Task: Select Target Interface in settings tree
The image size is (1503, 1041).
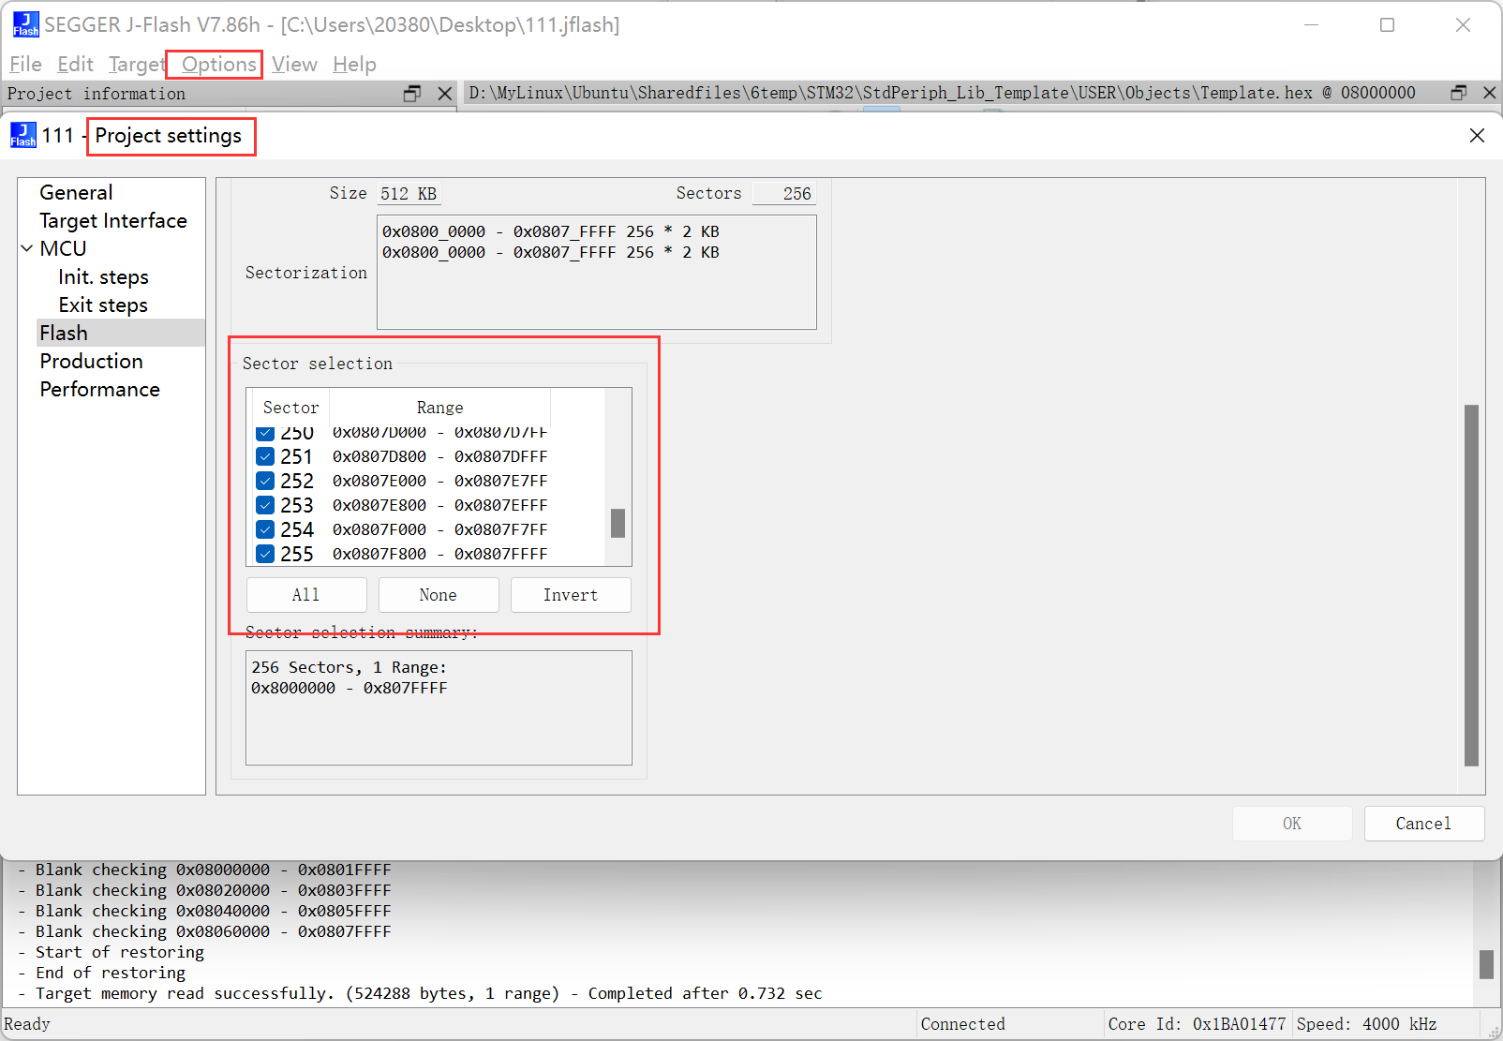Action: 112,221
